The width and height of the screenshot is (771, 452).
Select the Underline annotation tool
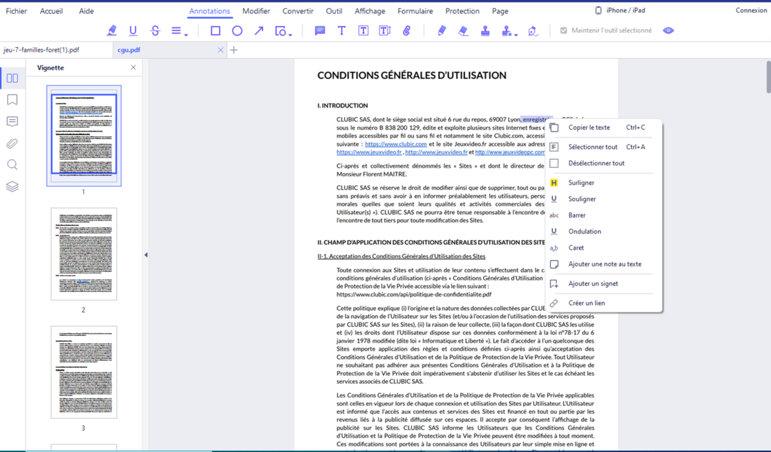133,30
